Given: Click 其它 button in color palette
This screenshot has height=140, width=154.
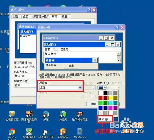Looking at the screenshot, I should click(x=105, y=119).
